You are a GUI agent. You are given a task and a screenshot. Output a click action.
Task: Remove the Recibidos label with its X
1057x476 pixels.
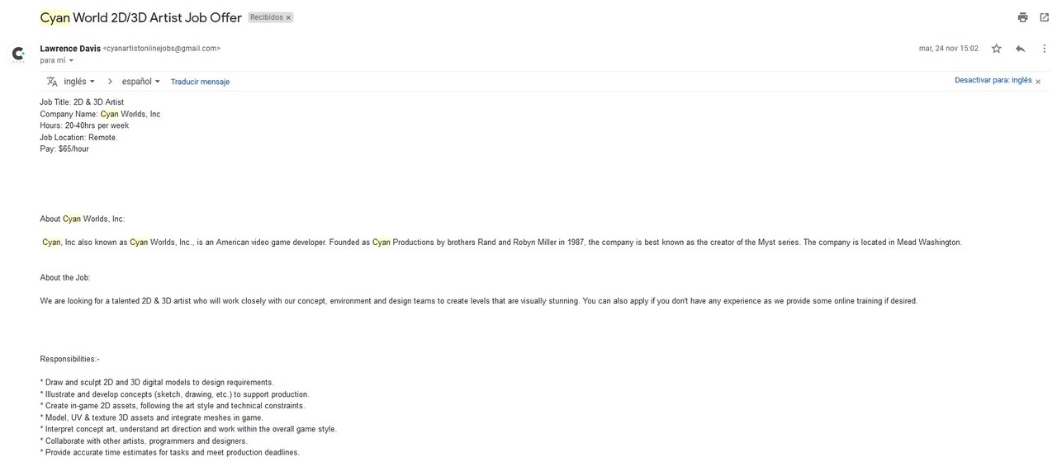[x=288, y=17]
